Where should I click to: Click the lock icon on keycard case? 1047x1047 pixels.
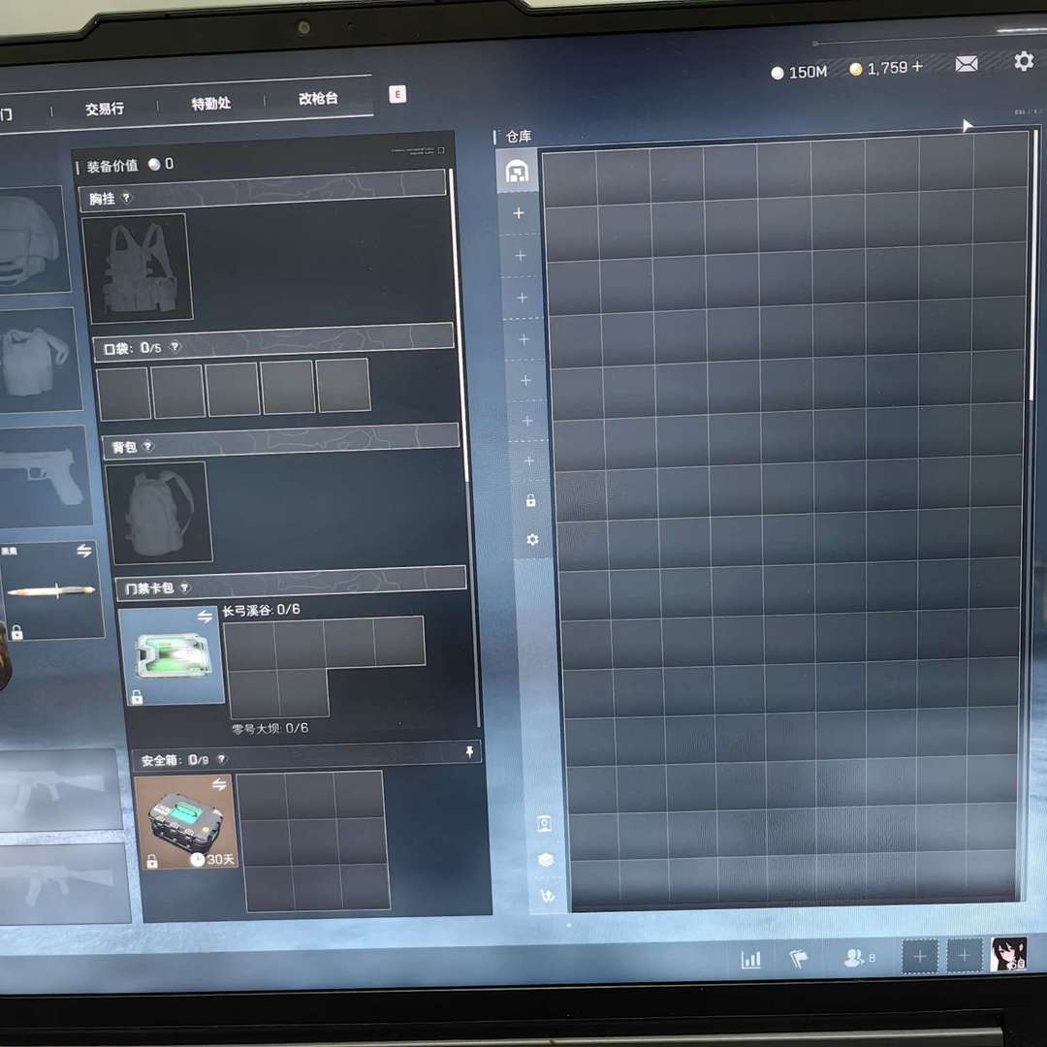pos(137,696)
